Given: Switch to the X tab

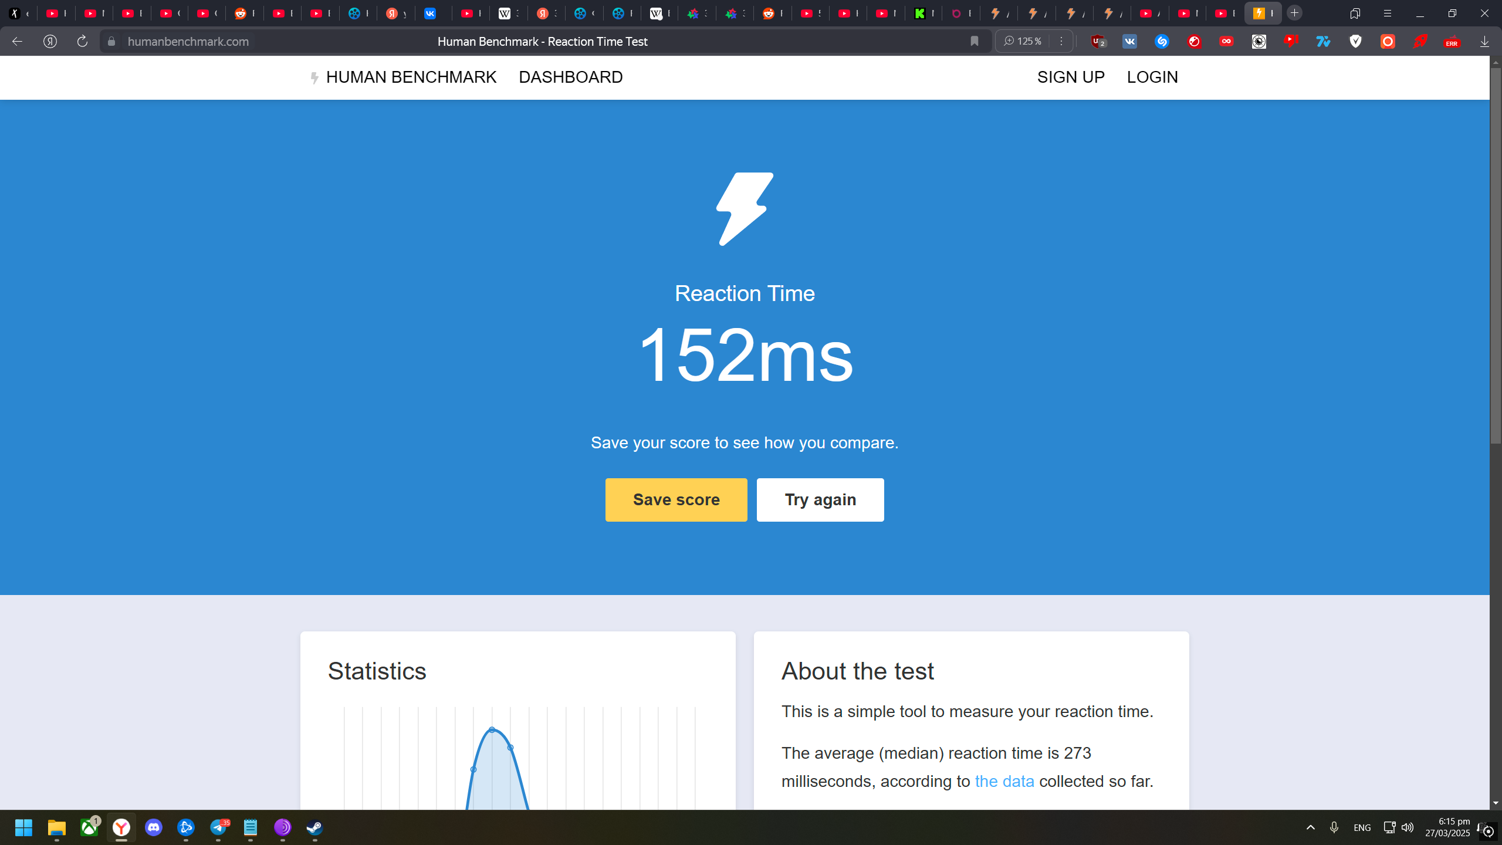Looking at the screenshot, I should coord(19,13).
